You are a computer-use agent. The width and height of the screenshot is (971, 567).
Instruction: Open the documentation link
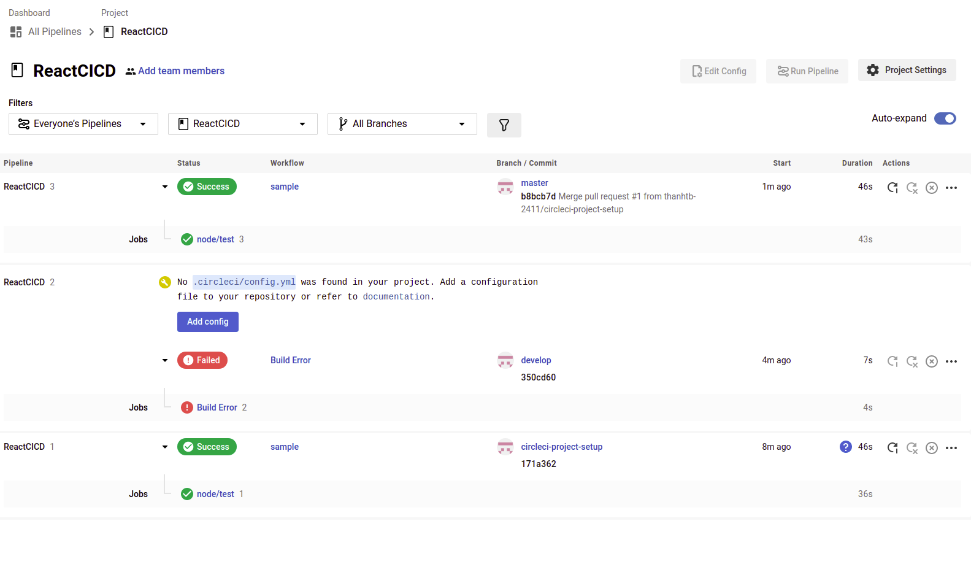click(396, 296)
